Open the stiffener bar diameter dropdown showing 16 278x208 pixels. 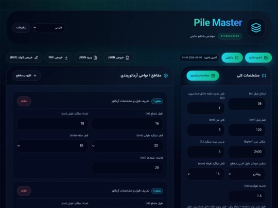(x=206, y=174)
